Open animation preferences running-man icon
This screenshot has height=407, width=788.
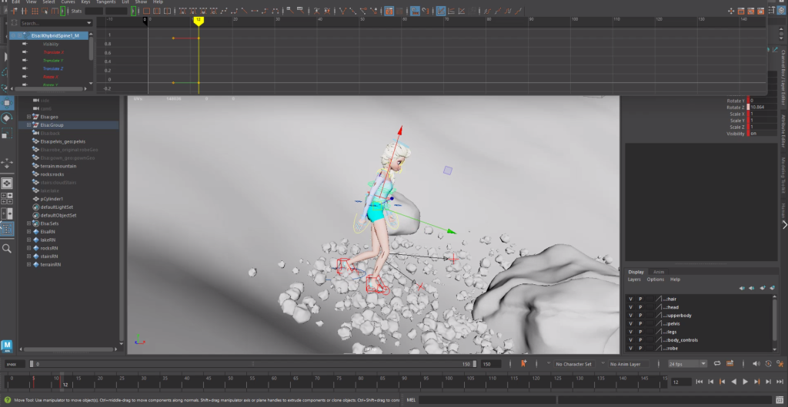coord(780,363)
